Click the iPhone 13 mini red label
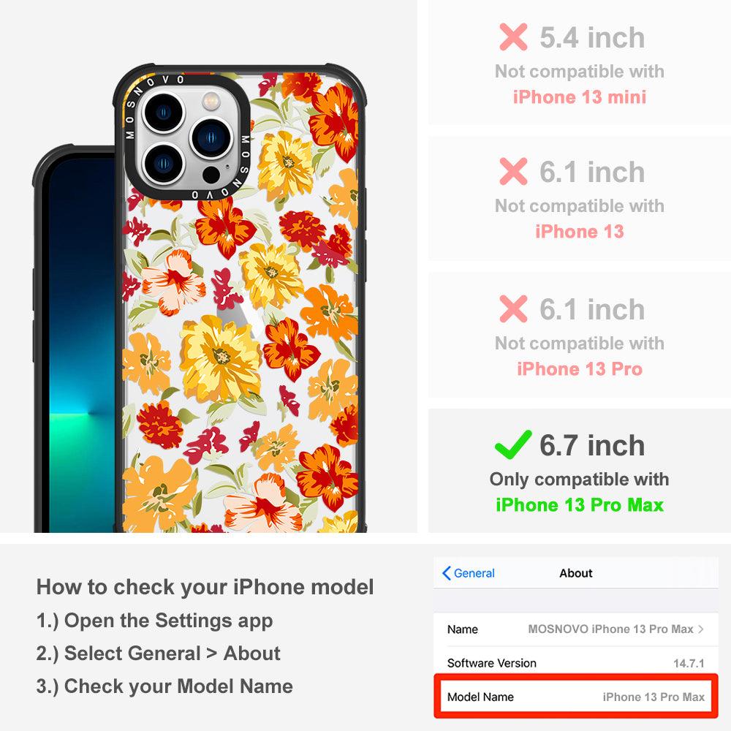Image resolution: width=731 pixels, height=731 pixels. 580,97
